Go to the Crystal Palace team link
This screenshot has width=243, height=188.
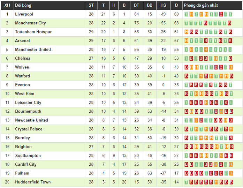(x=29, y=129)
